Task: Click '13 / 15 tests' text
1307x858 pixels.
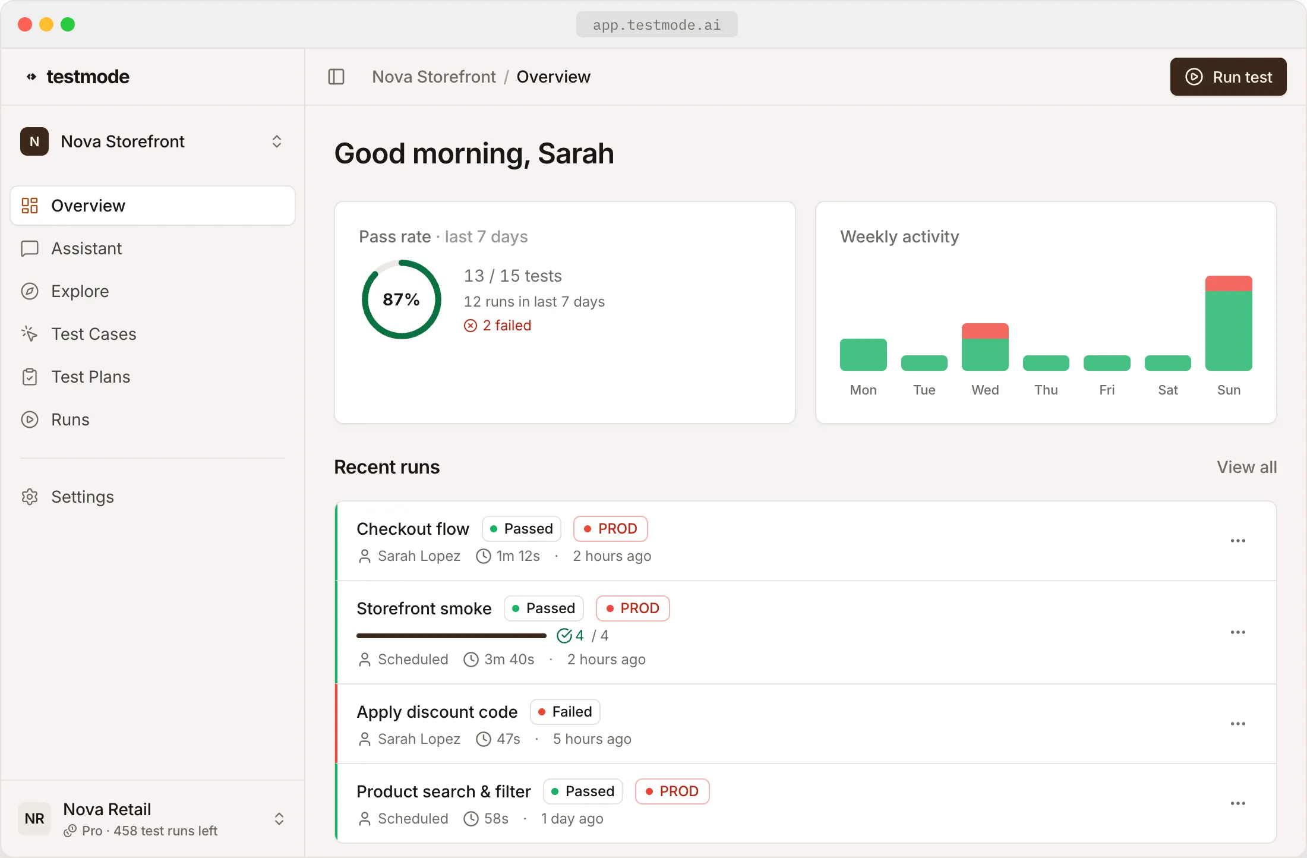Action: pyautogui.click(x=513, y=276)
